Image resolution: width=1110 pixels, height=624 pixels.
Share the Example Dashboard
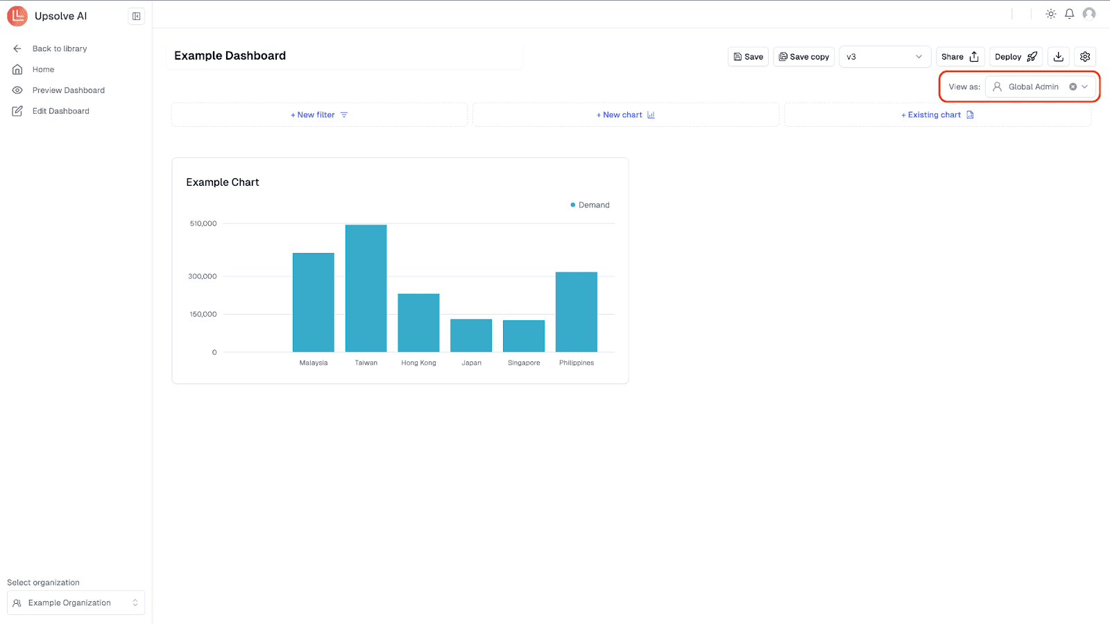pos(960,56)
